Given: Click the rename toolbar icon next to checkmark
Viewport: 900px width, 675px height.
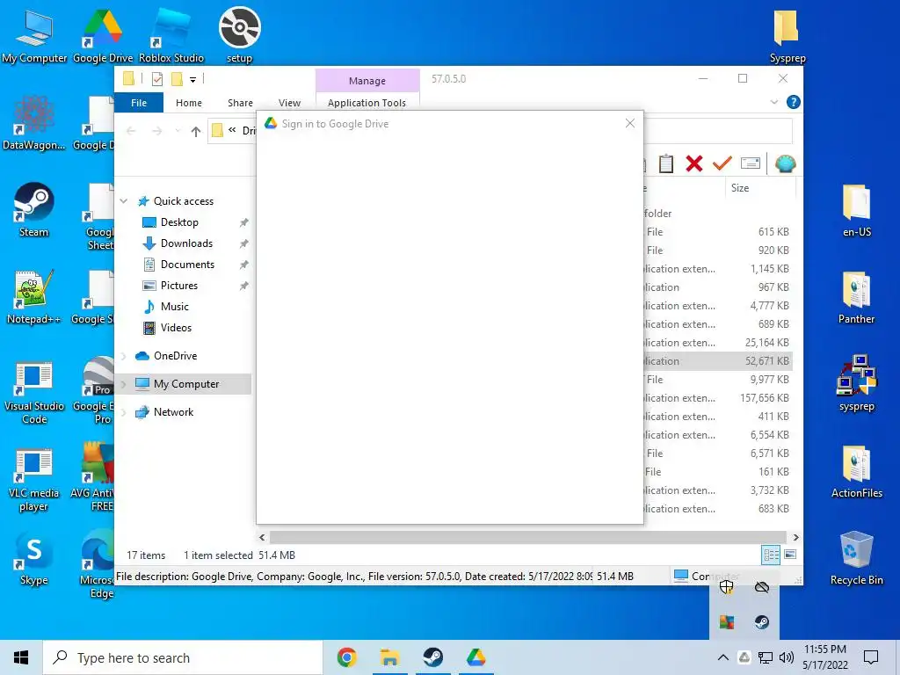Looking at the screenshot, I should [751, 163].
